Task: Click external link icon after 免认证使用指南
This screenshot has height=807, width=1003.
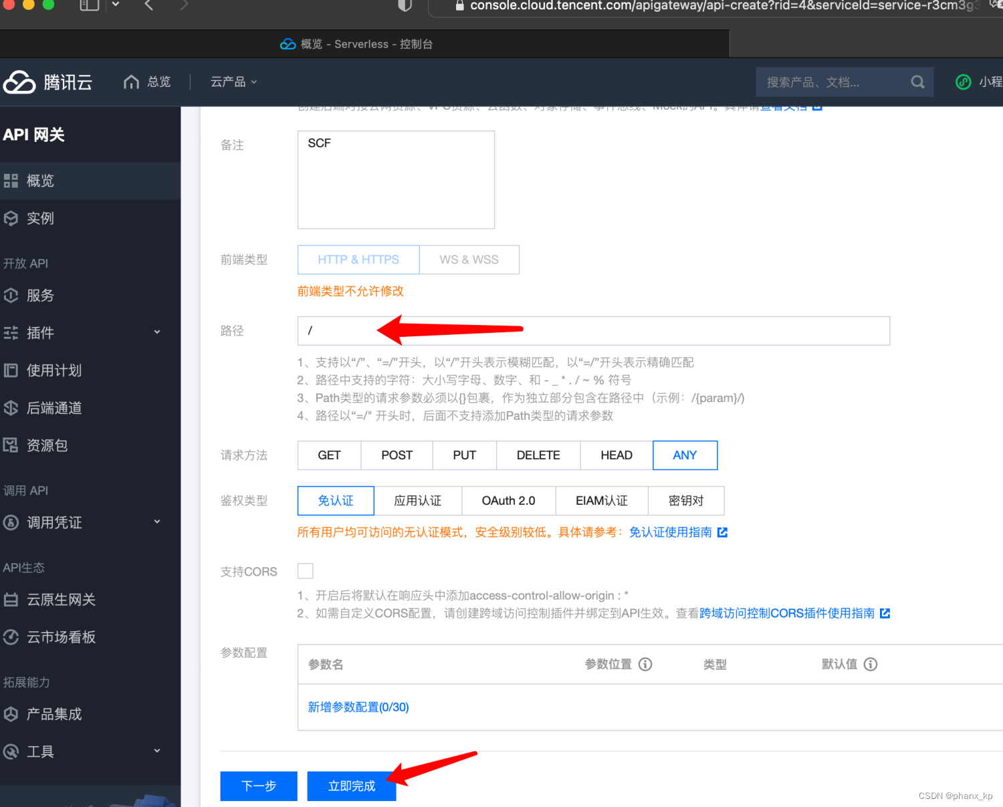Action: coord(722,532)
